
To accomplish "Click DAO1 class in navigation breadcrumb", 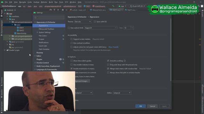I will pos(87,6).
